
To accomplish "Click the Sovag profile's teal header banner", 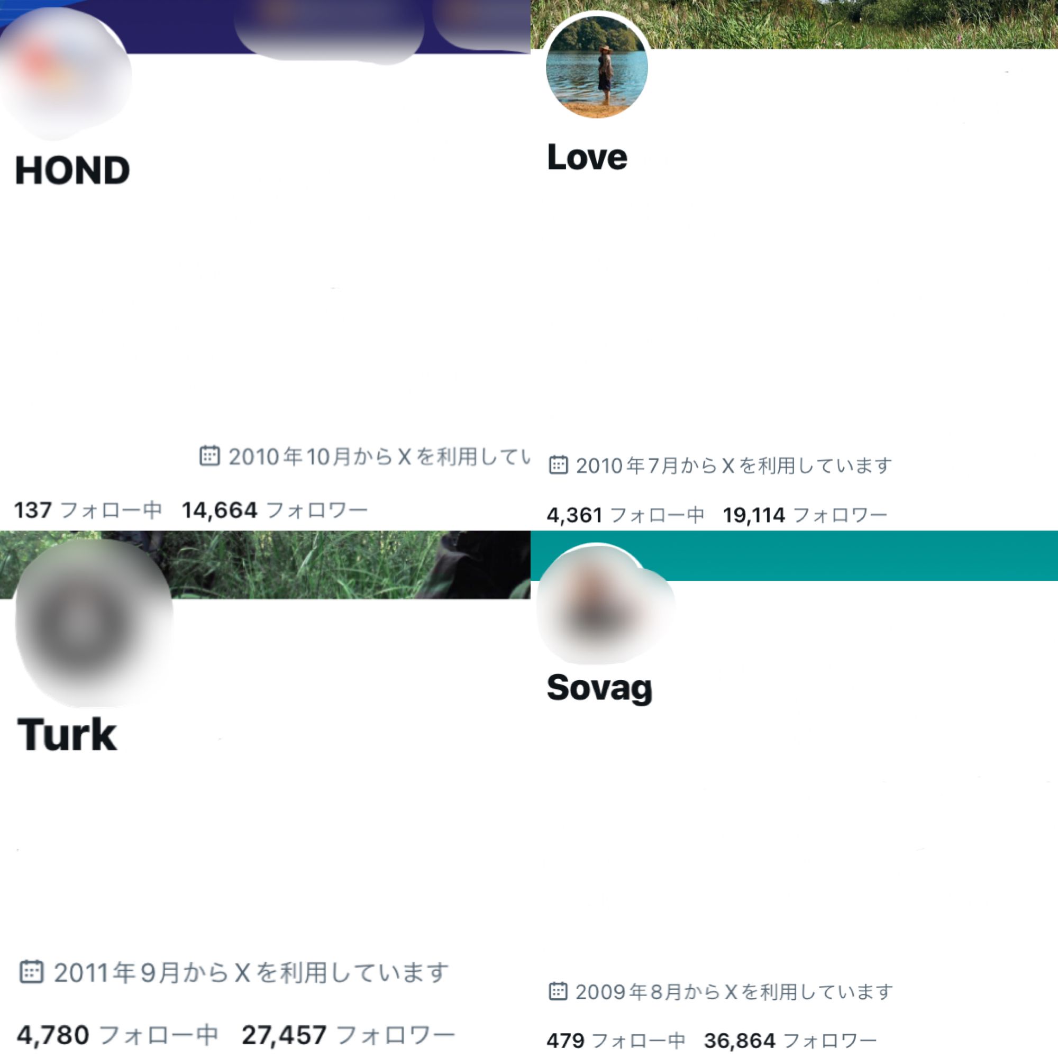I will click(x=865, y=555).
